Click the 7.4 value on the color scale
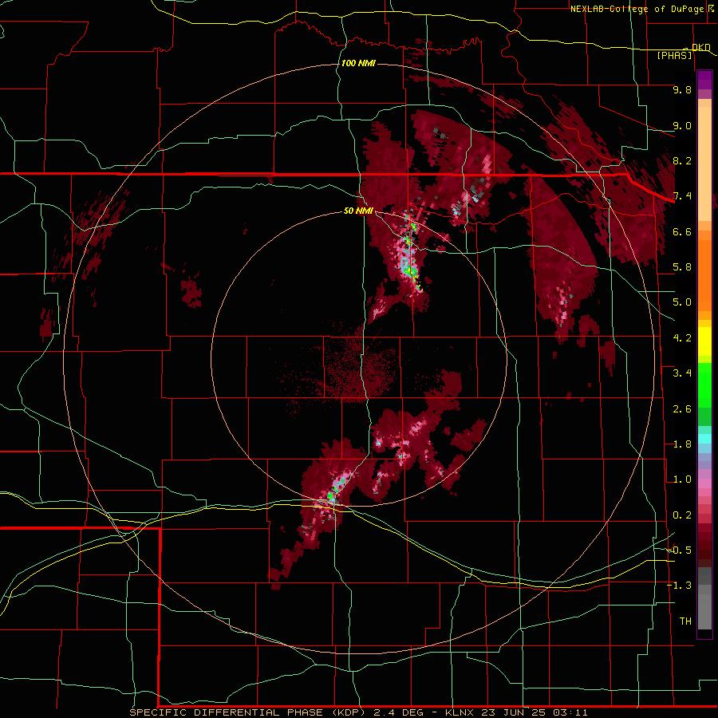Image resolution: width=718 pixels, height=718 pixels. coord(682,196)
